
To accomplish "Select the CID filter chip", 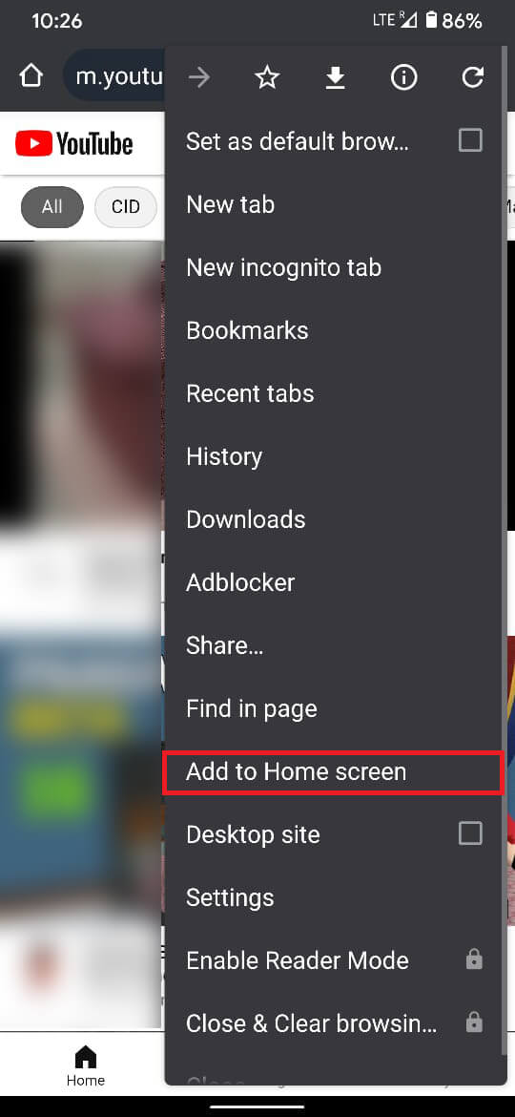I will point(126,207).
